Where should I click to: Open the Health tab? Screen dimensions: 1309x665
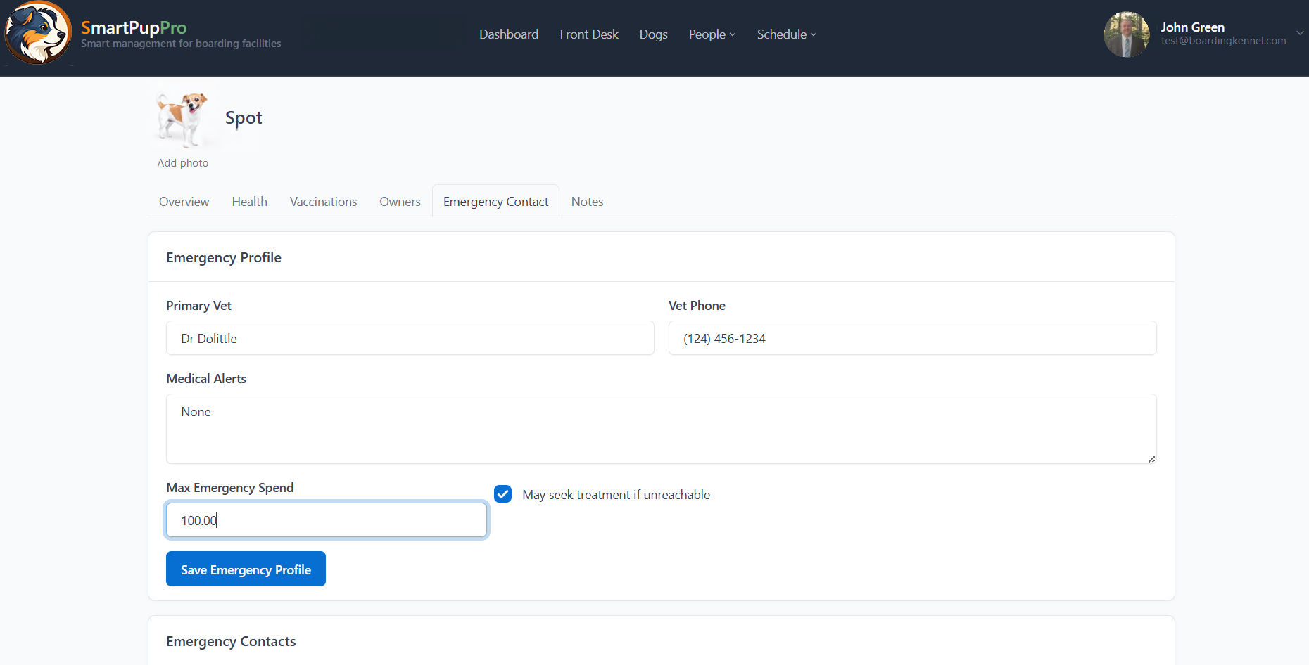[x=250, y=202]
